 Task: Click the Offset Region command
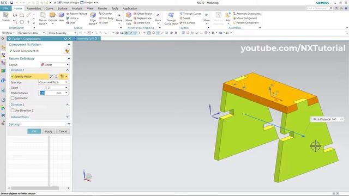click(x=143, y=14)
